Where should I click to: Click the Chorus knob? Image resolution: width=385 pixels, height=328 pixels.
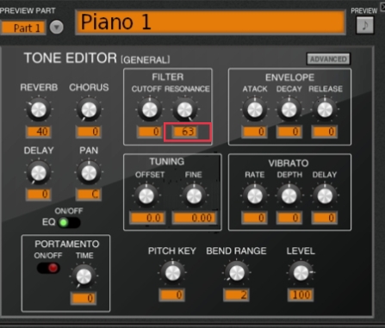89,109
